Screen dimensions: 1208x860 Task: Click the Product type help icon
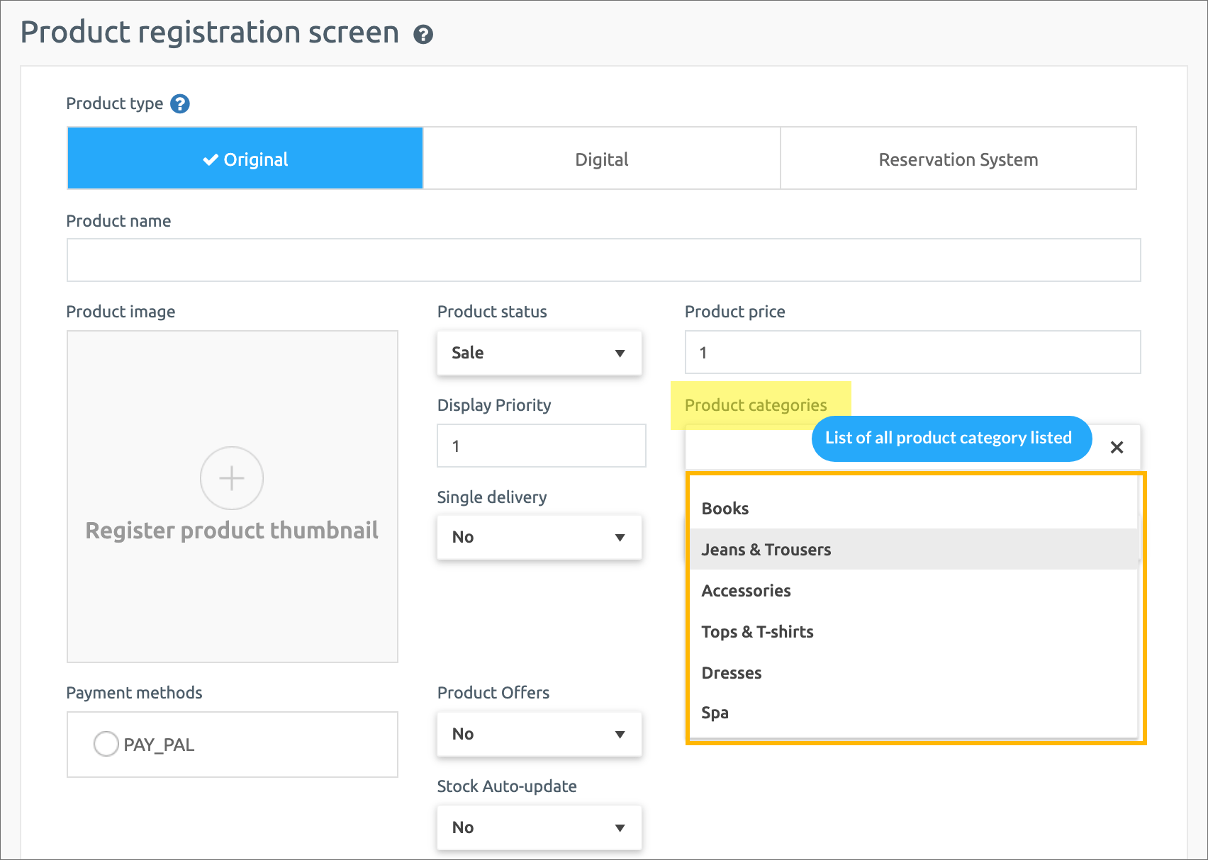pos(180,104)
